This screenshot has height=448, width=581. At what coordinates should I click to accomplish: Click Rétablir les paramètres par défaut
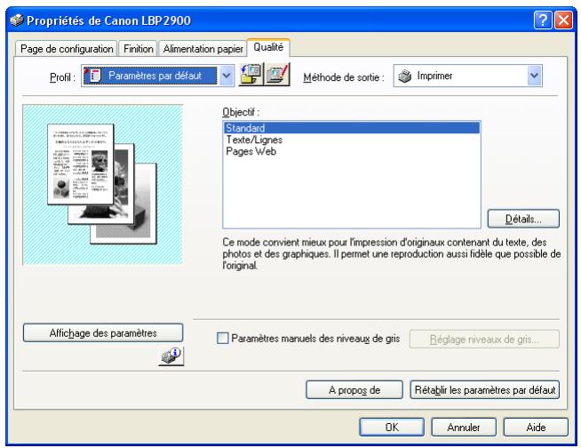click(485, 389)
